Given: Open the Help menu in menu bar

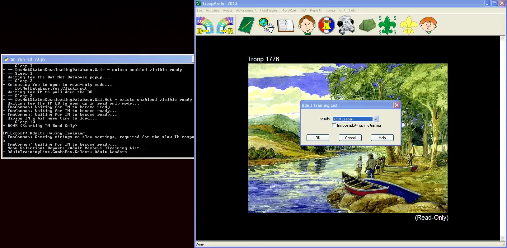Looking at the screenshot, I should (x=352, y=10).
